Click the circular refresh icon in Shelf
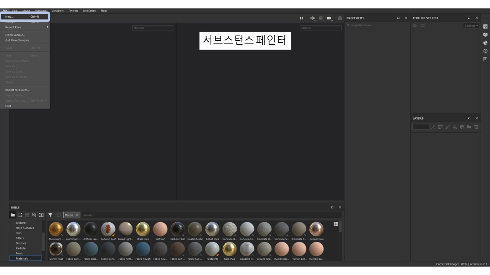Screen dimensions: 490x275 pyautogui.click(x=59, y=215)
